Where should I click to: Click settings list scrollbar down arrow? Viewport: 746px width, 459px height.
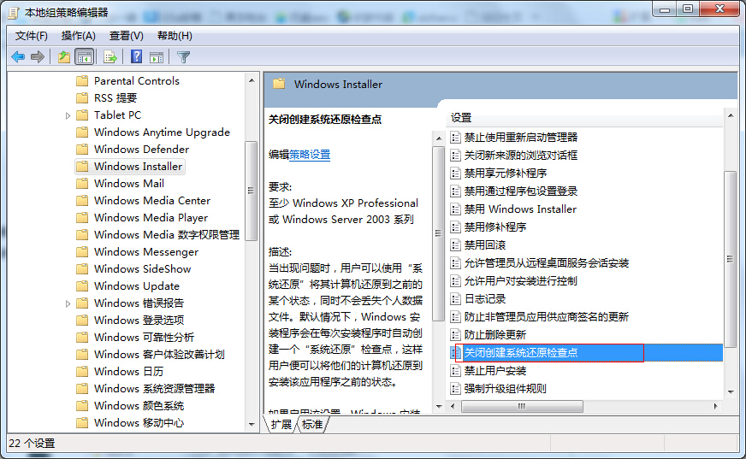click(x=731, y=392)
